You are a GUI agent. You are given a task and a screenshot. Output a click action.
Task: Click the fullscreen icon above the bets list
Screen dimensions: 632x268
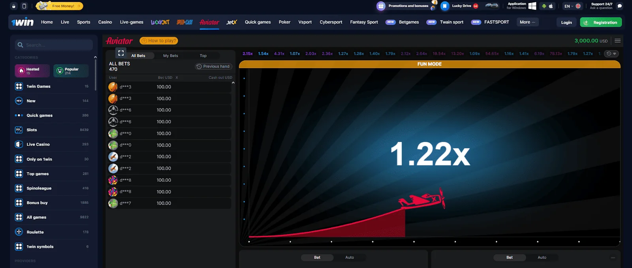121,53
